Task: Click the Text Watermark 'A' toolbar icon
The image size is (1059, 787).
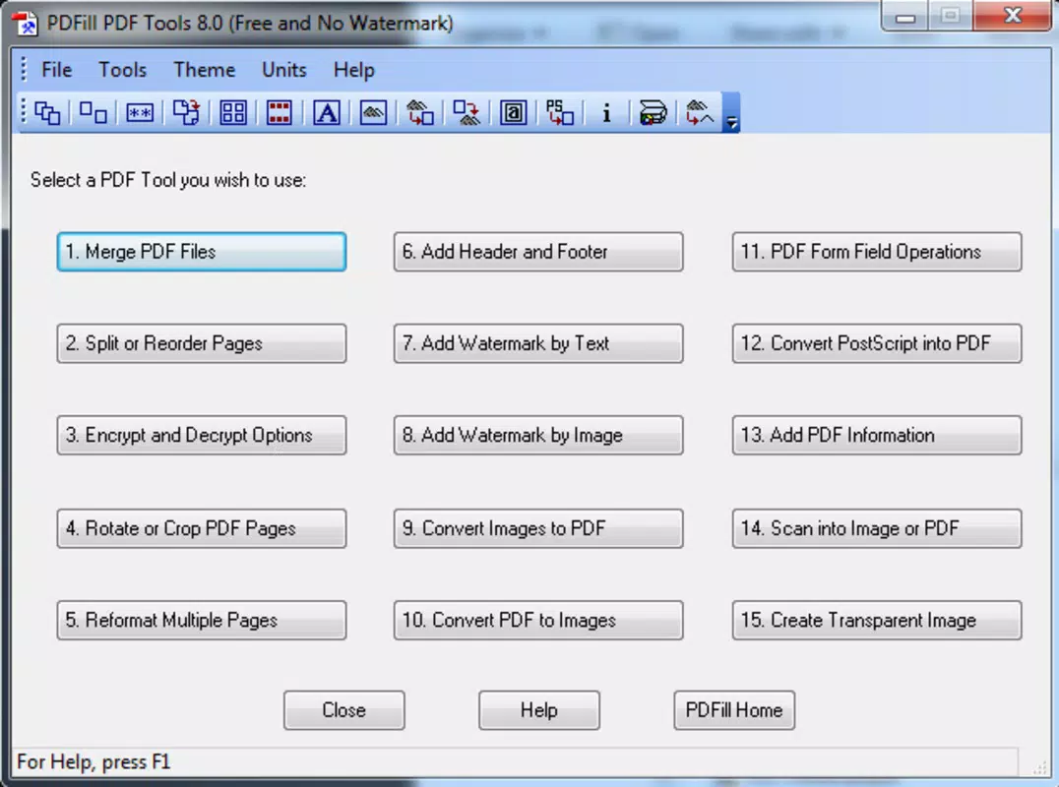Action: (x=327, y=113)
